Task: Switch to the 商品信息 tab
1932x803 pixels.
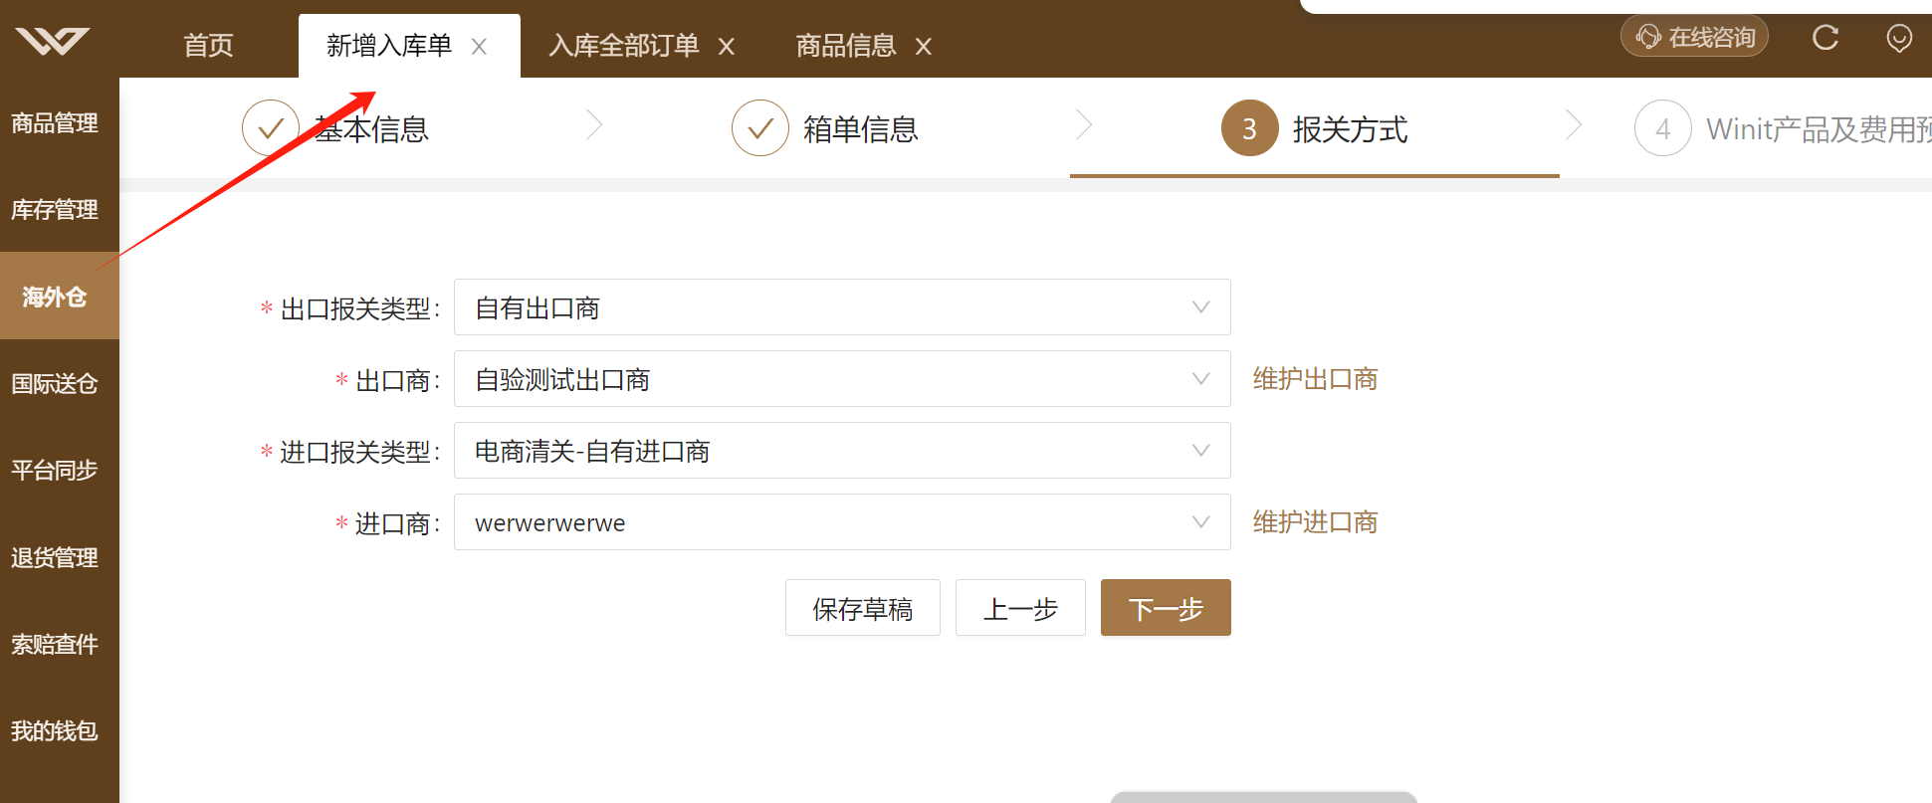Action: click(x=846, y=46)
